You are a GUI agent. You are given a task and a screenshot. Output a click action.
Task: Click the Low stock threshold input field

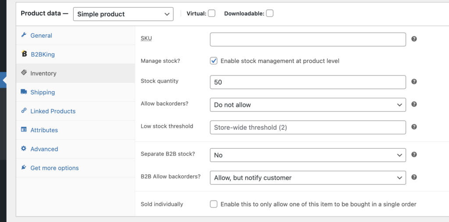tap(308, 128)
